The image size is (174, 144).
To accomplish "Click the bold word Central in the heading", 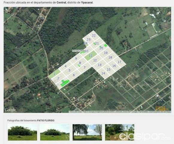I will (61, 2).
